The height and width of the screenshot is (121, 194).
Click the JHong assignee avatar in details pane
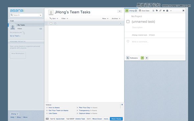[127, 11]
